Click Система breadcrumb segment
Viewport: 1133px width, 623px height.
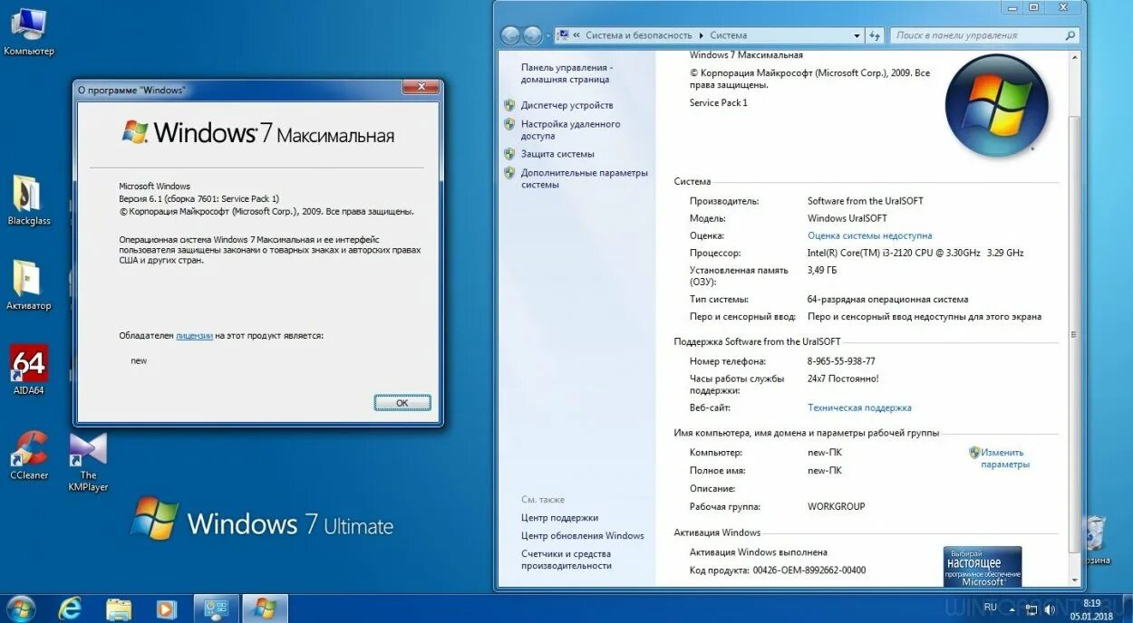(x=728, y=35)
